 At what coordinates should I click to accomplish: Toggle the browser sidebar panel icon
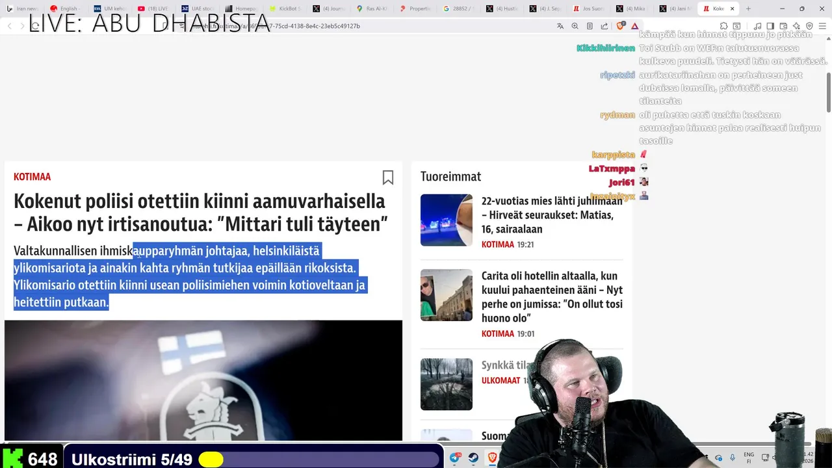click(x=770, y=26)
